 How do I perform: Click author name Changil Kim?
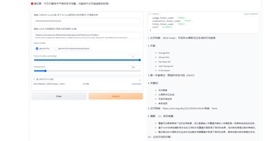tap(164, 53)
